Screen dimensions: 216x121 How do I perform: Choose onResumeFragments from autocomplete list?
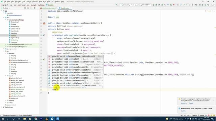pos(76,67)
